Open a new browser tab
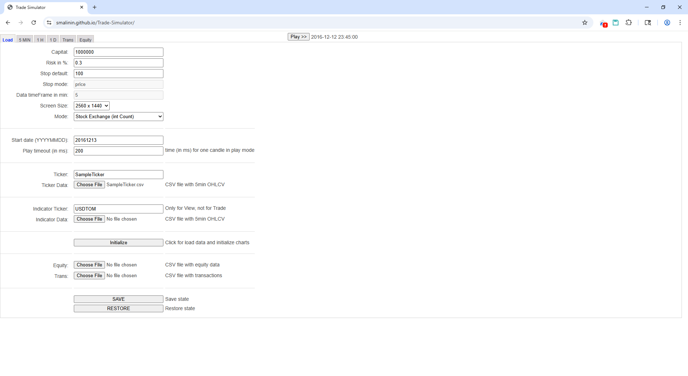Image resolution: width=688 pixels, height=376 pixels. click(x=95, y=7)
